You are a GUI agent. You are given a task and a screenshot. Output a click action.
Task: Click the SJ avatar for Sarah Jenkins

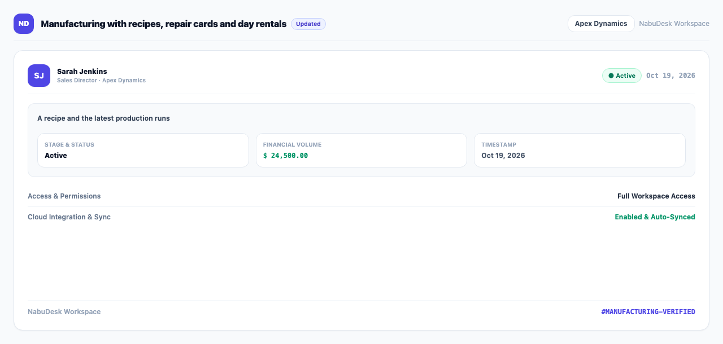(39, 76)
